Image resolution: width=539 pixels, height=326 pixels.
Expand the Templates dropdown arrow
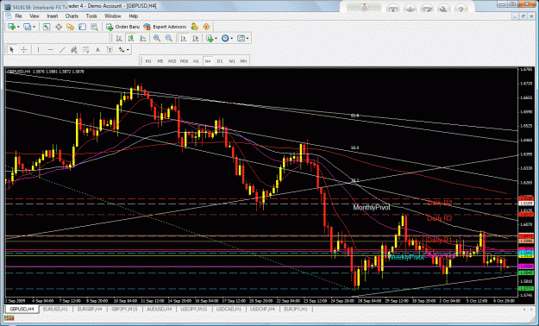coord(248,39)
